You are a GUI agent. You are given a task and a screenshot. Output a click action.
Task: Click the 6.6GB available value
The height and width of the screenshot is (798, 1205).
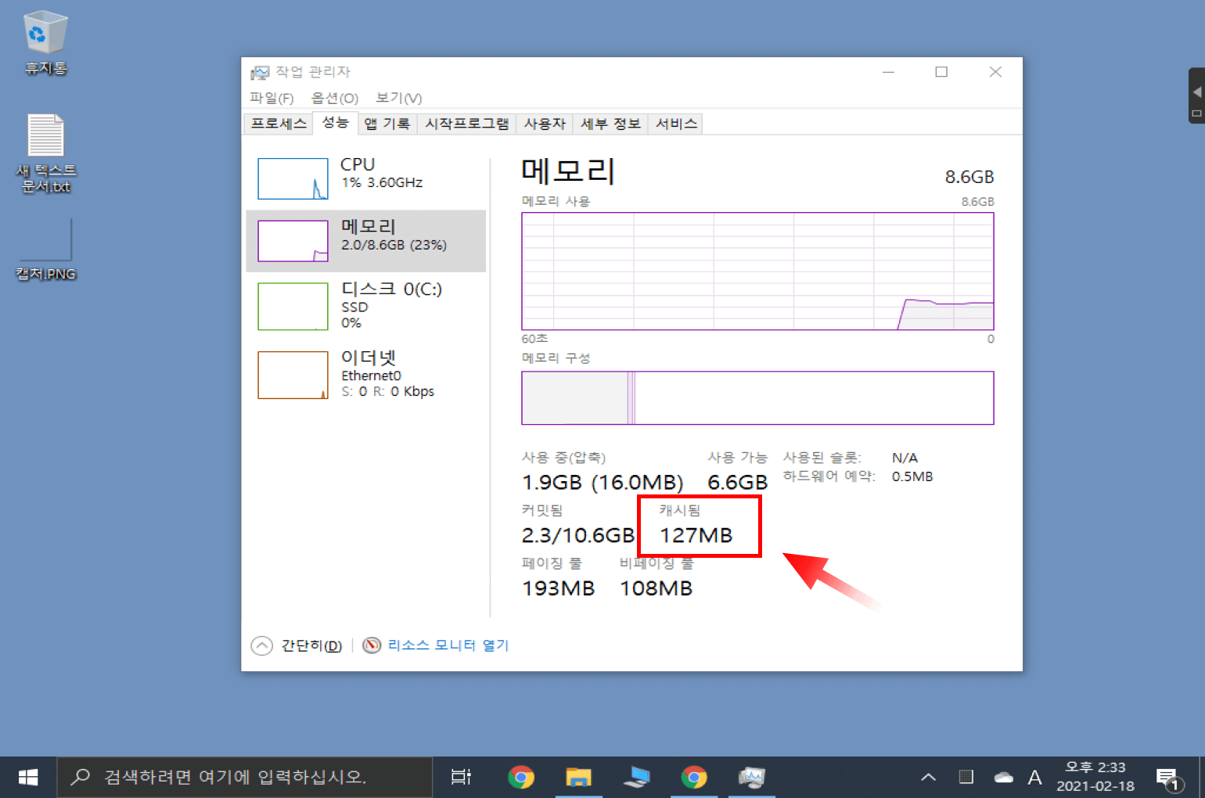click(737, 482)
